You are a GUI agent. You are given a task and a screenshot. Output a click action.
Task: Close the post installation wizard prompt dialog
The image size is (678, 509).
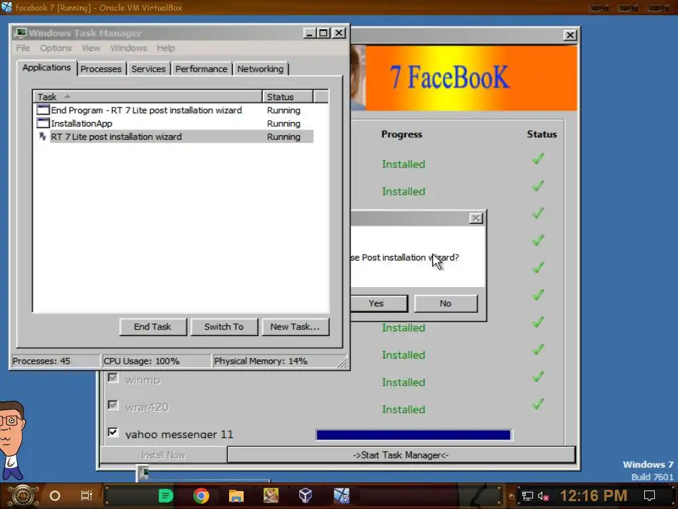(476, 218)
